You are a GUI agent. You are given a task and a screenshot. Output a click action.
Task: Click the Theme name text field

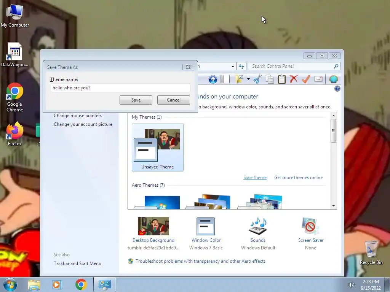coord(120,88)
